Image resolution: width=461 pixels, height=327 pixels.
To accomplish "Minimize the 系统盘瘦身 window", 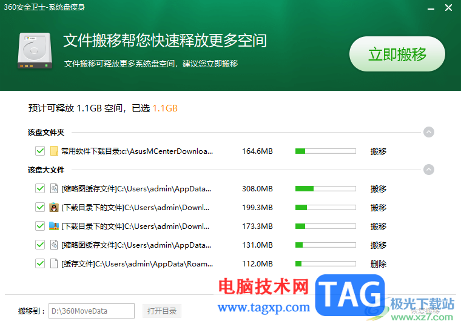I will pos(431,8).
